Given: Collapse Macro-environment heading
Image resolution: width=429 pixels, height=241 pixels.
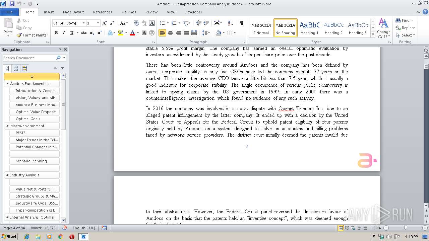Looking at the screenshot, I should [7, 126].
